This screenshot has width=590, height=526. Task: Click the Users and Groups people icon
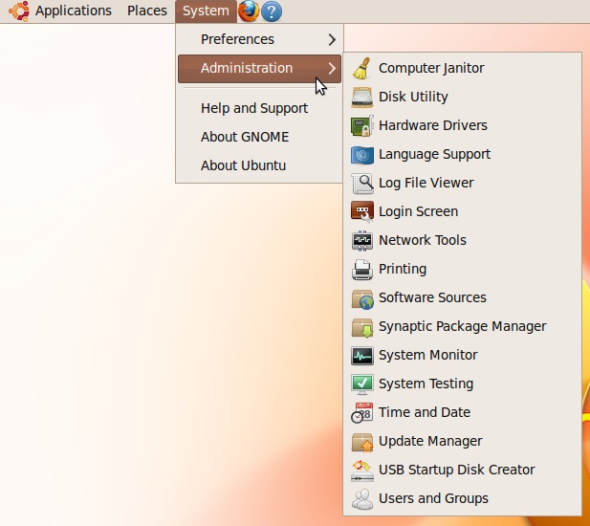pos(362,499)
